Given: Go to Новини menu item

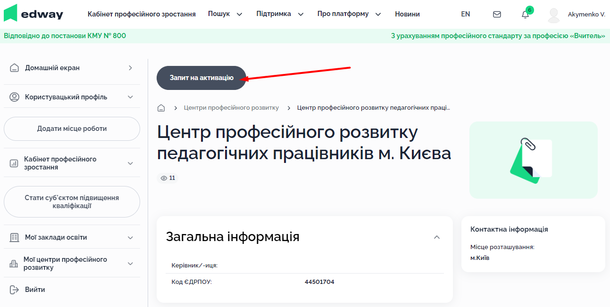Looking at the screenshot, I should click(x=407, y=14).
